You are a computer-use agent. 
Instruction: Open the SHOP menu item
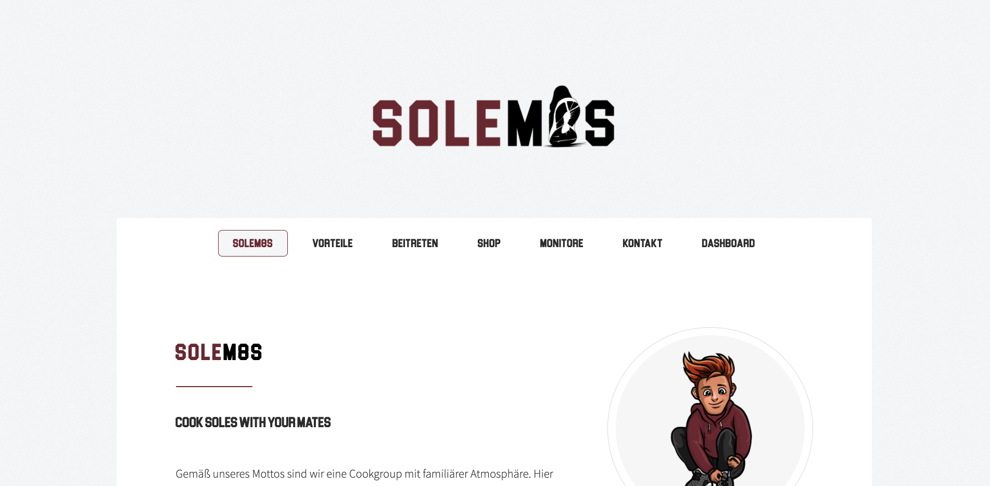click(x=489, y=243)
